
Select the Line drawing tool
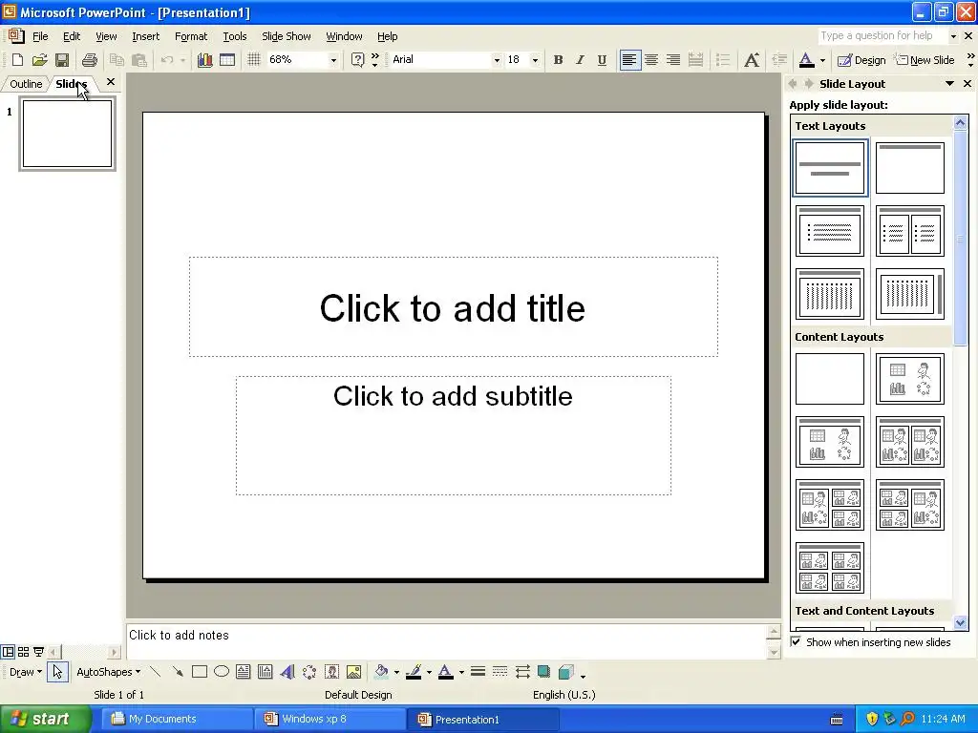(156, 672)
